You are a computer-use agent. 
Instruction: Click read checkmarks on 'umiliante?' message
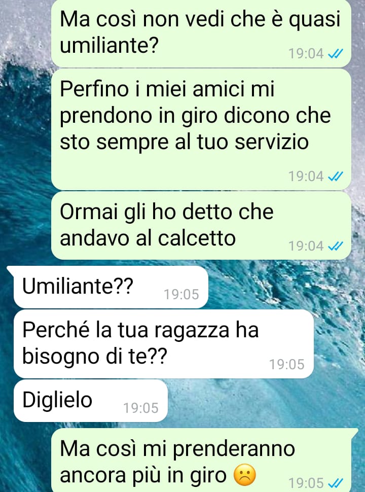(335, 54)
